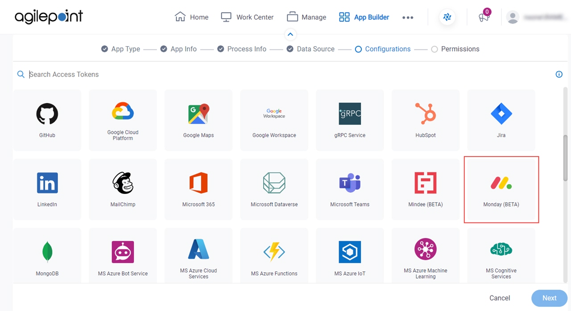Select the MailChimp tile
Viewport: 571px width, 311px height.
(x=123, y=189)
